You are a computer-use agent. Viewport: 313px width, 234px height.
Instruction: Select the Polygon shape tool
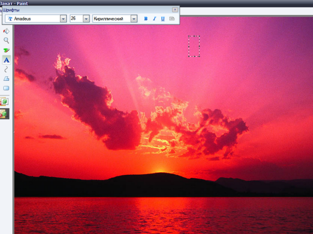pyautogui.click(x=6, y=78)
